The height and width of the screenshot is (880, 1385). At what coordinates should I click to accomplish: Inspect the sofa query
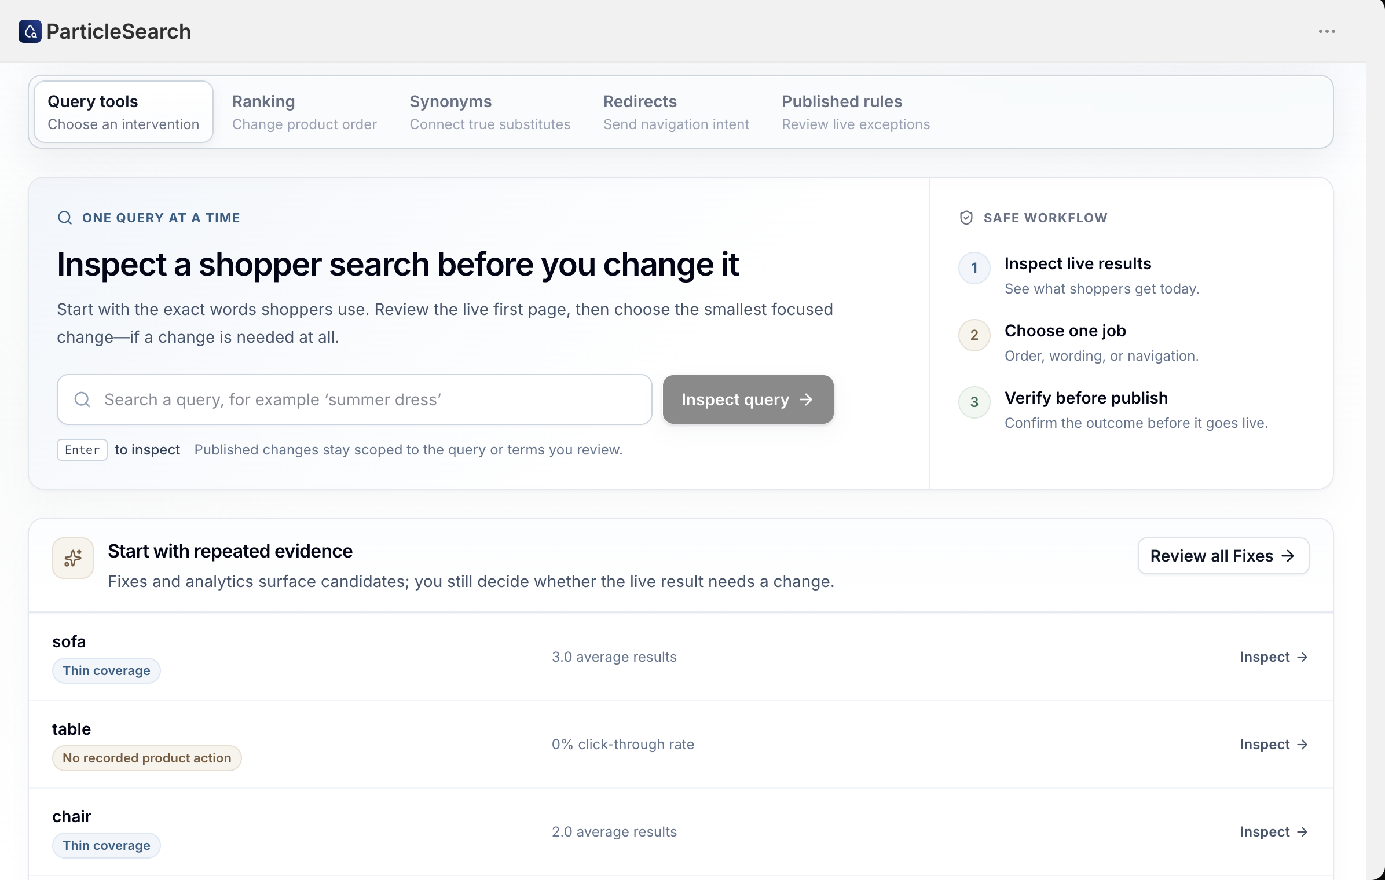click(x=1274, y=657)
